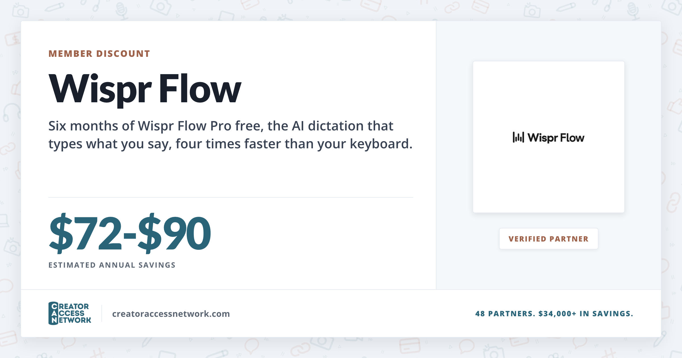Click the credit card doodle at bottom center
This screenshot has width=682, height=358.
click(409, 345)
